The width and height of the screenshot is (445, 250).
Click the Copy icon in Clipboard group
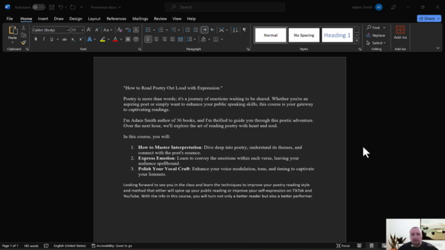click(24, 35)
